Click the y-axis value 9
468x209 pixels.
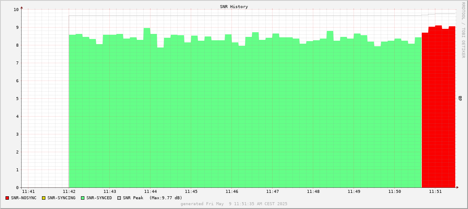tap(17, 28)
